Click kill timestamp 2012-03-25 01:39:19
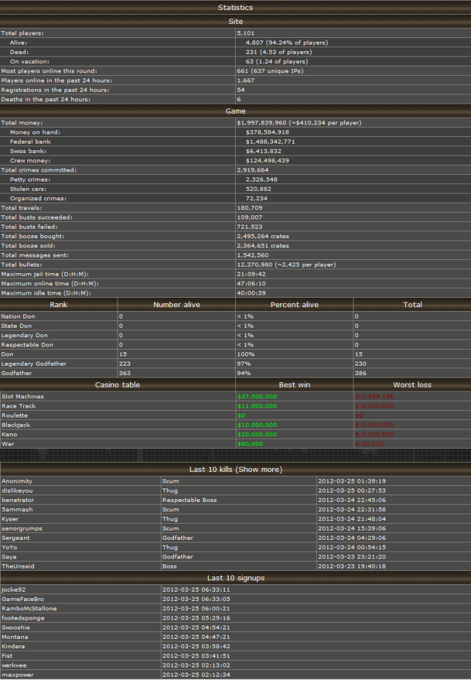This screenshot has width=471, height=680. 352,481
